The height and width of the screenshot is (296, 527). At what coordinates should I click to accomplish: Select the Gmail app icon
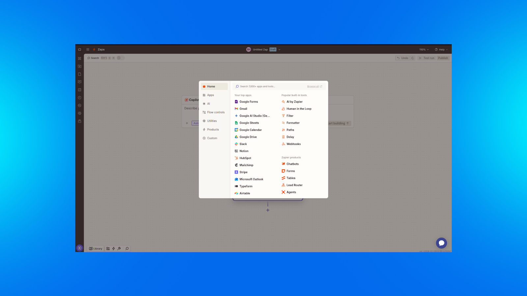[236, 109]
